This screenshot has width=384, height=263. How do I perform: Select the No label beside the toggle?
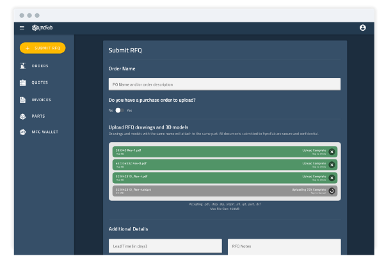pyautogui.click(x=111, y=111)
